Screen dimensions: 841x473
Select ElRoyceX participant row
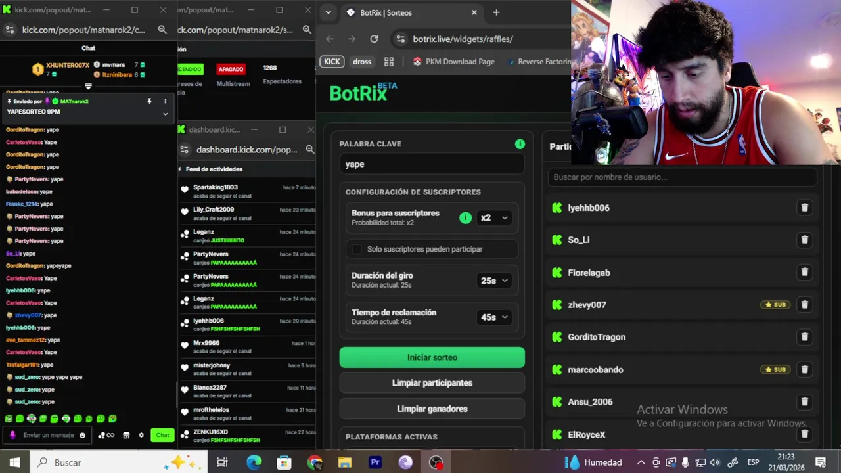click(682, 434)
